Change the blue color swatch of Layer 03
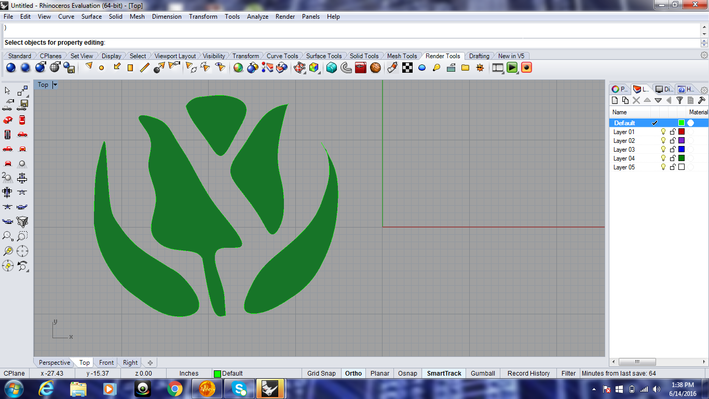Screen dimensions: 709x399 point(681,150)
